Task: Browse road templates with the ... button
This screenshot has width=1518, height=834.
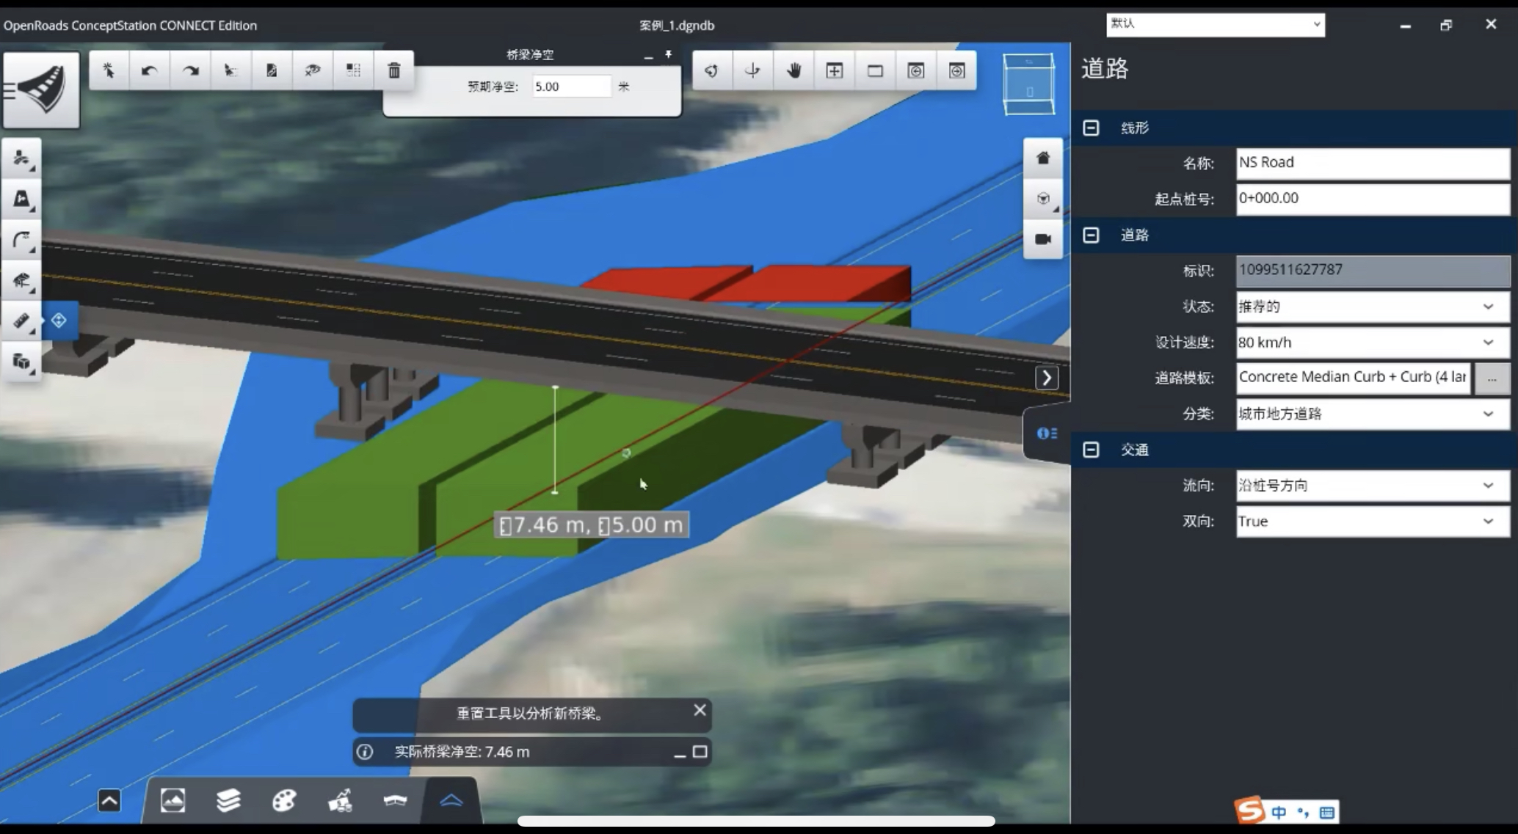Action: (x=1493, y=378)
